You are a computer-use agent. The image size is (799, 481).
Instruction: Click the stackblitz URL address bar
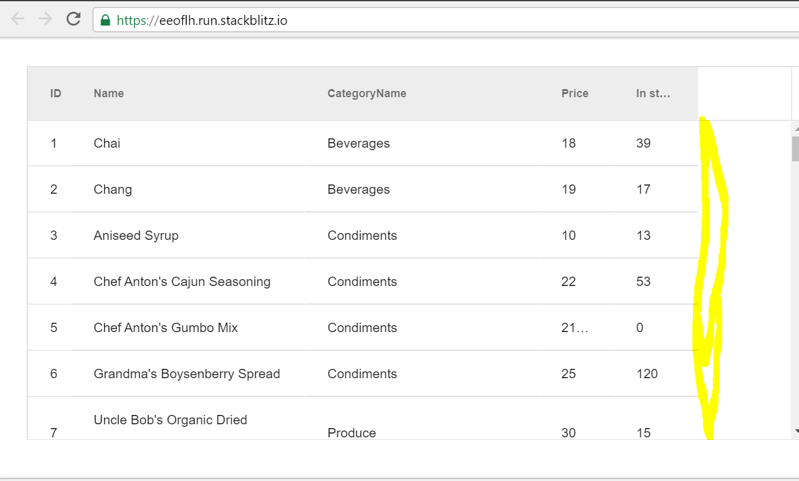click(374, 20)
